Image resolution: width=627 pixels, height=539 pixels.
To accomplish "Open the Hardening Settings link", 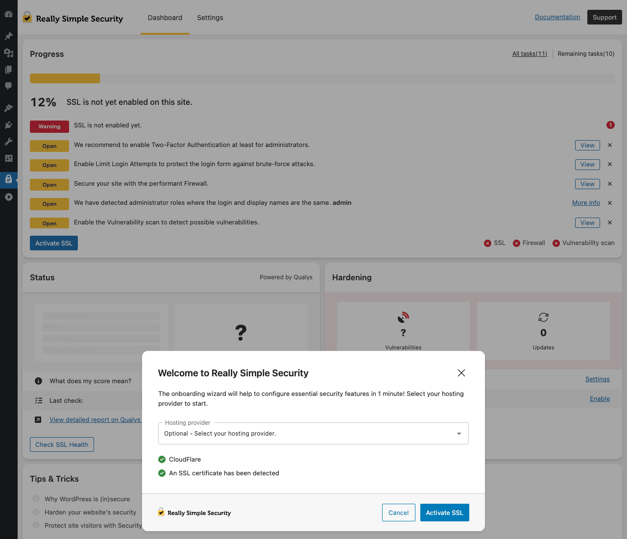I will tap(598, 379).
